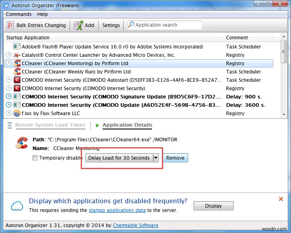The width and height of the screenshot is (291, 233).
Task: Click blue clock icon of Delay 3600 row
Action: (9, 105)
